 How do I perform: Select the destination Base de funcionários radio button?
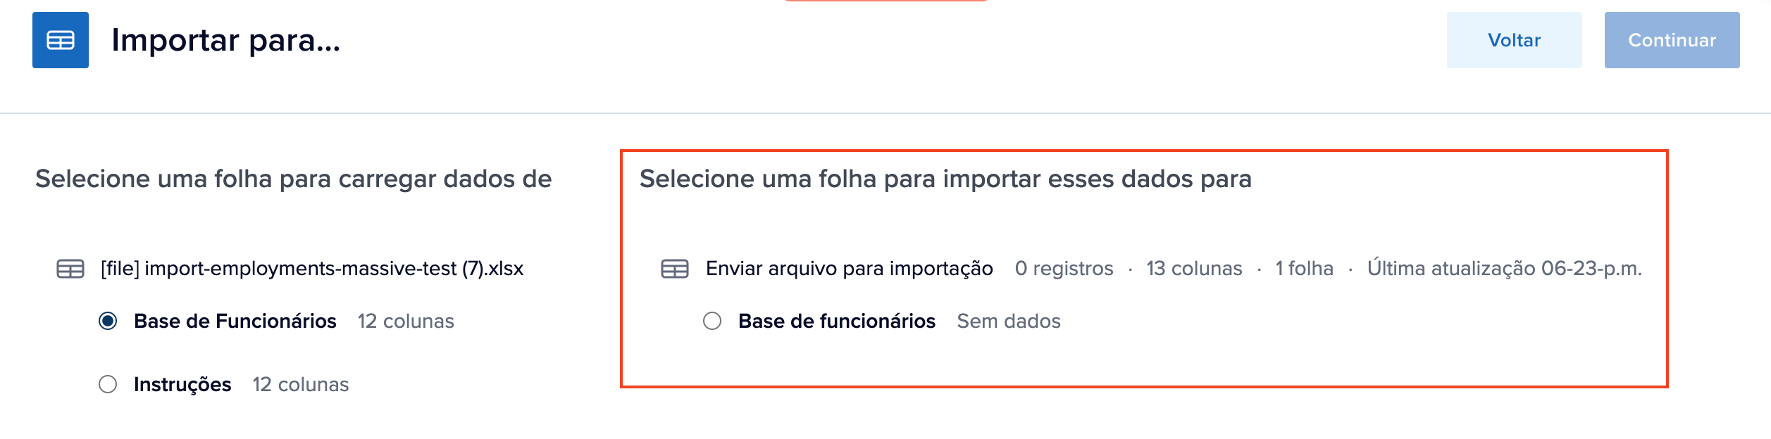(712, 322)
